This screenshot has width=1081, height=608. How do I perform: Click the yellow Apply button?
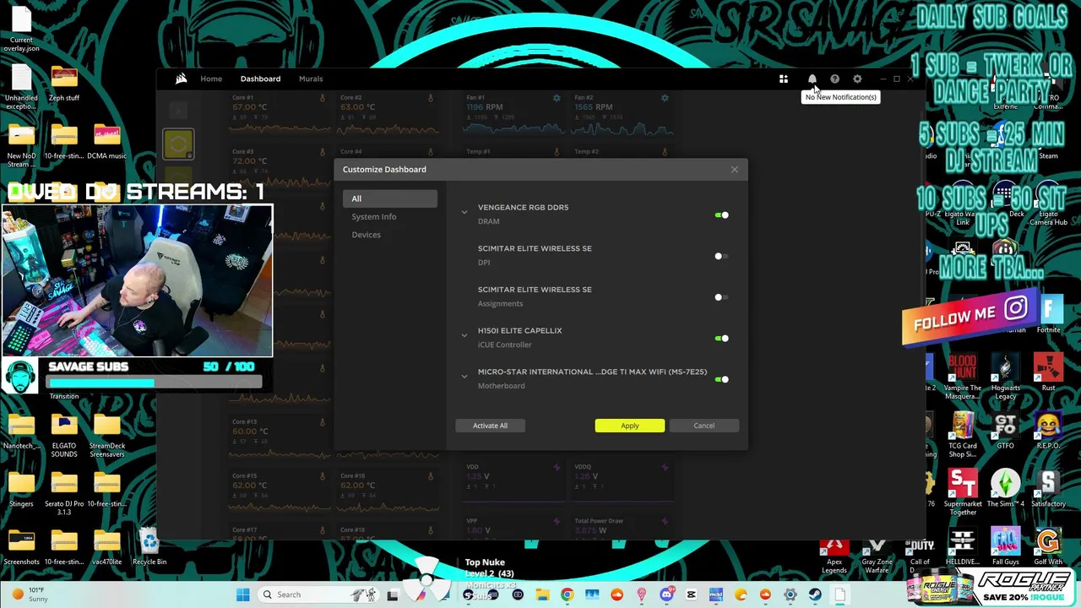pos(630,426)
